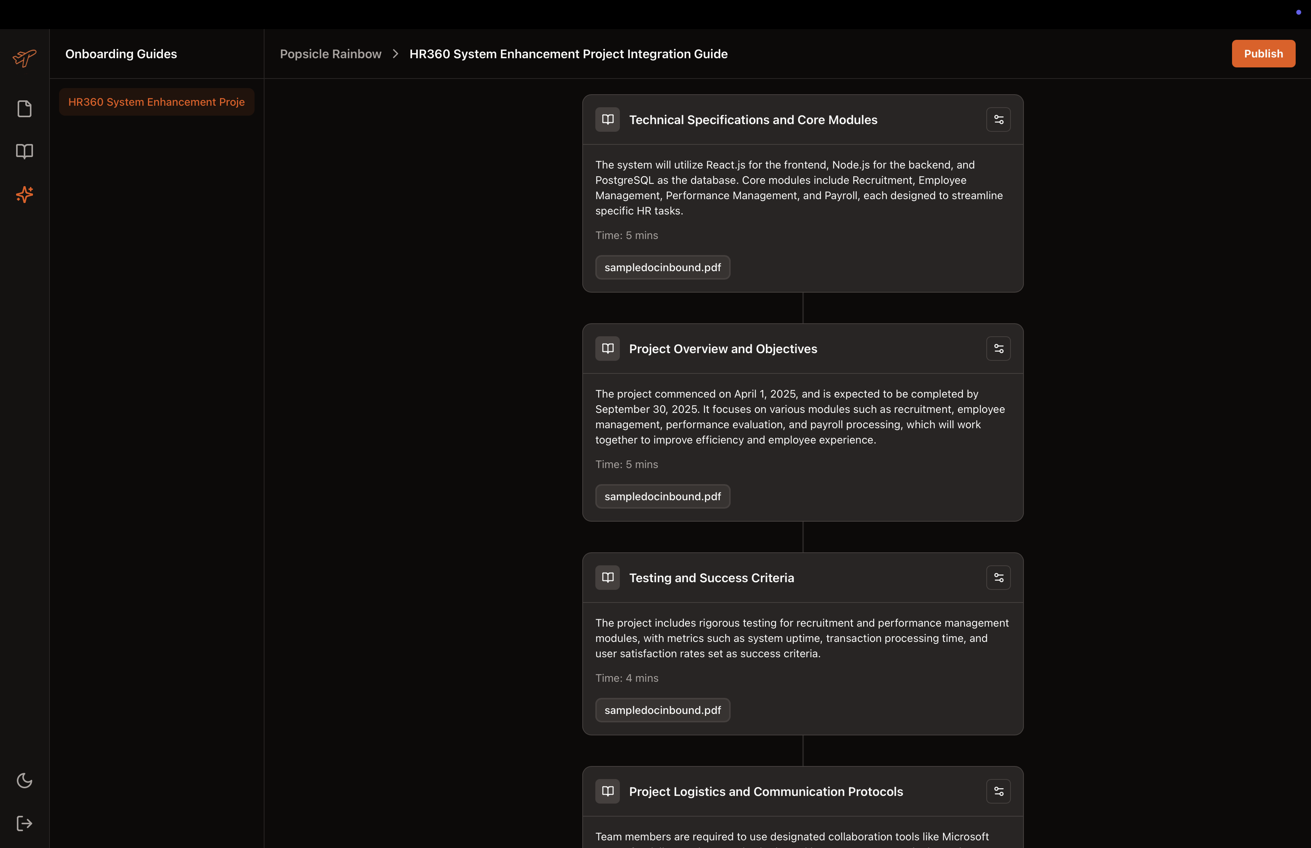Click book icon on Technical Specifications card
Image resolution: width=1311 pixels, height=848 pixels.
coord(608,120)
